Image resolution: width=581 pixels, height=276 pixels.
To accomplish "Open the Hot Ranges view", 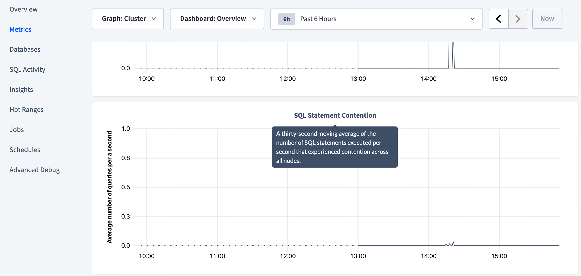I will (x=27, y=109).
